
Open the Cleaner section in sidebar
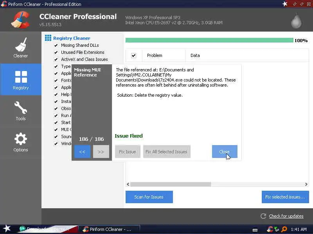pyautogui.click(x=21, y=48)
